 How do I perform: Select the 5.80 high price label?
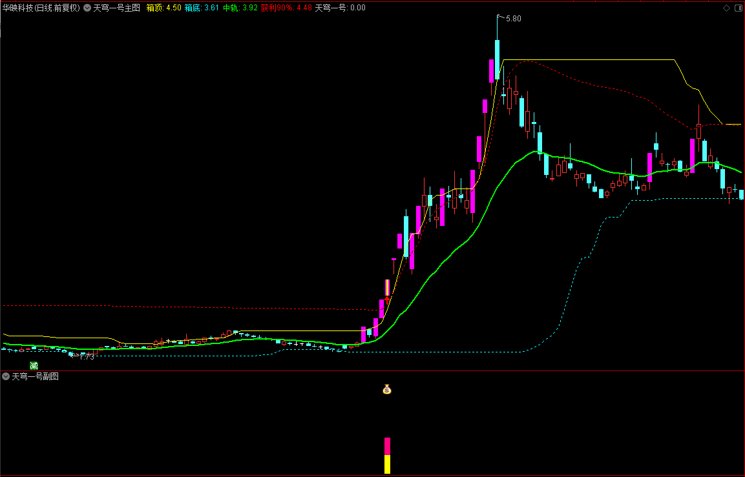click(x=513, y=19)
